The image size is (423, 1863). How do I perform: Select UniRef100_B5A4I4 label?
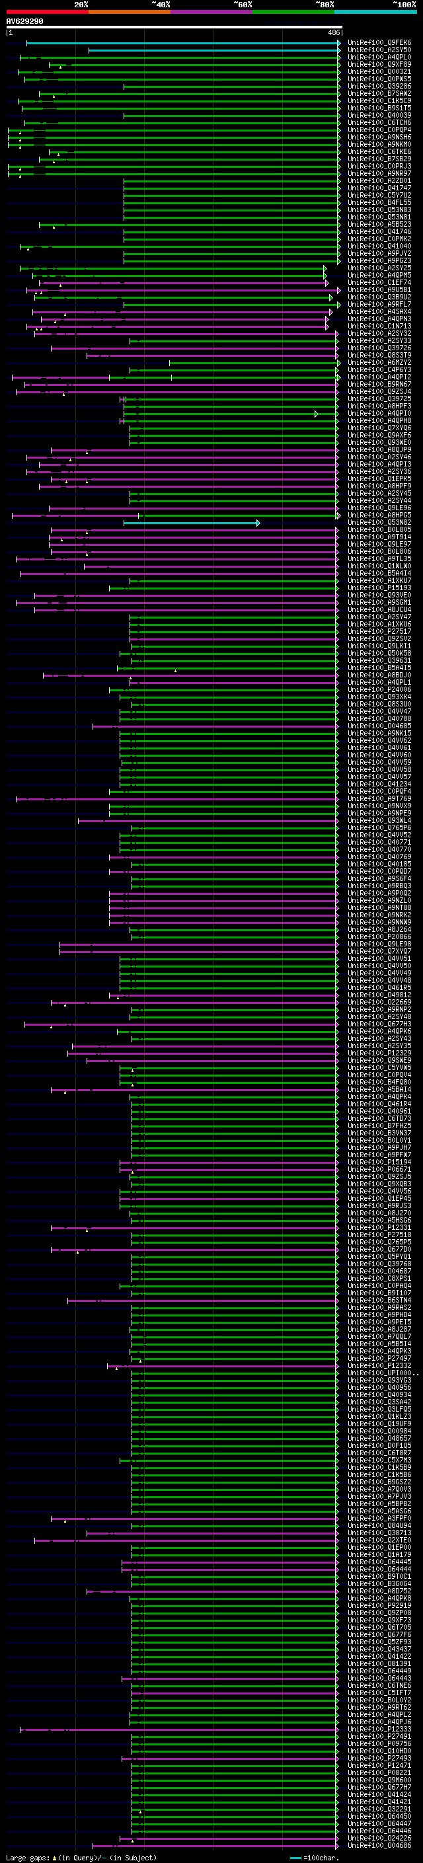click(x=379, y=573)
